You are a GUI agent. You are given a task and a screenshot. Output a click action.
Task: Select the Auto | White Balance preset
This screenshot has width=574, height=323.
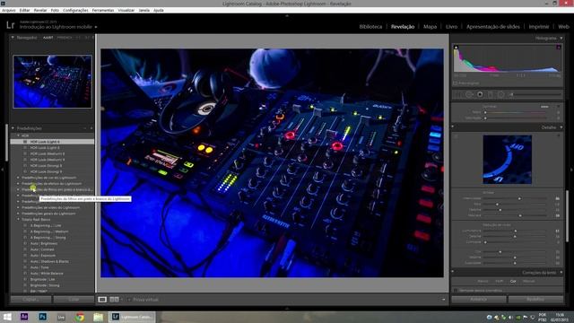pyautogui.click(x=47, y=273)
